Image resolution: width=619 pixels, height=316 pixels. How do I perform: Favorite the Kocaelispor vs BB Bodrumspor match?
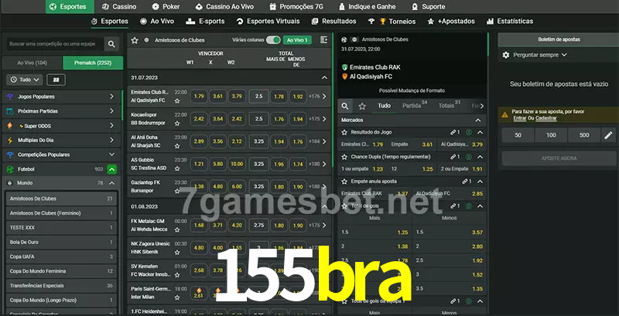[177, 124]
